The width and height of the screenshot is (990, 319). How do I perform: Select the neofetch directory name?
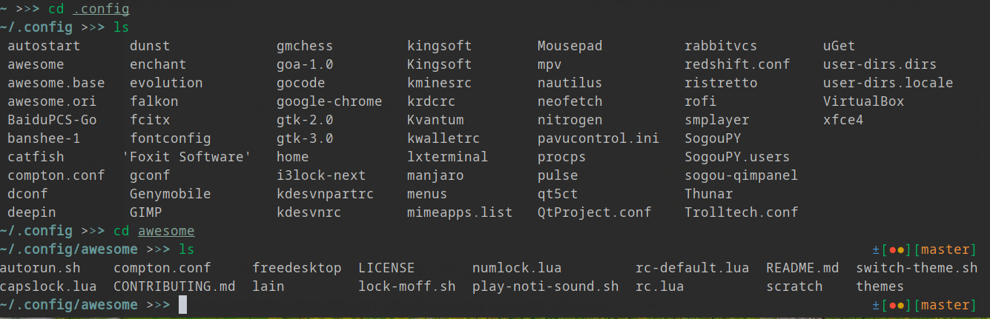click(570, 101)
